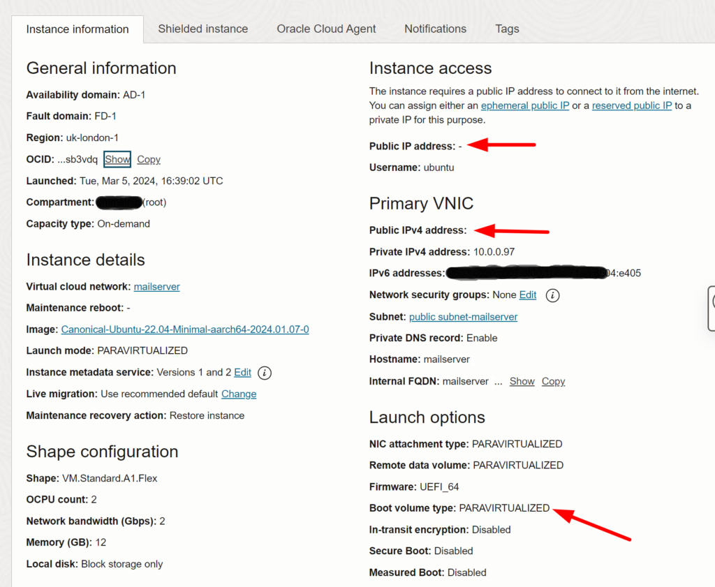The image size is (715, 587).
Task: Open the ephemeral public IP link
Action: pos(525,105)
